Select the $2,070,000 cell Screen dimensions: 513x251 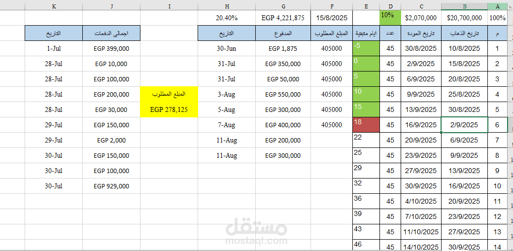(x=421, y=18)
